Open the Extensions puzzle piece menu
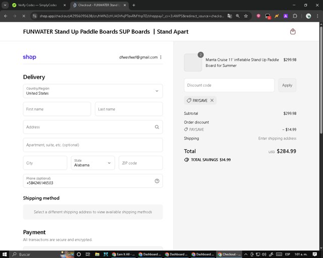Screen dimensions: 323x258 coord(295,16)
